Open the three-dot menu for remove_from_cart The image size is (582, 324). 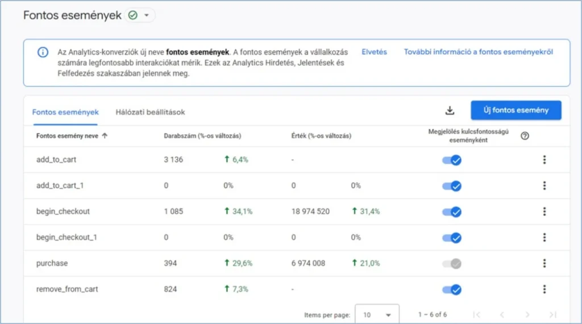coord(544,289)
